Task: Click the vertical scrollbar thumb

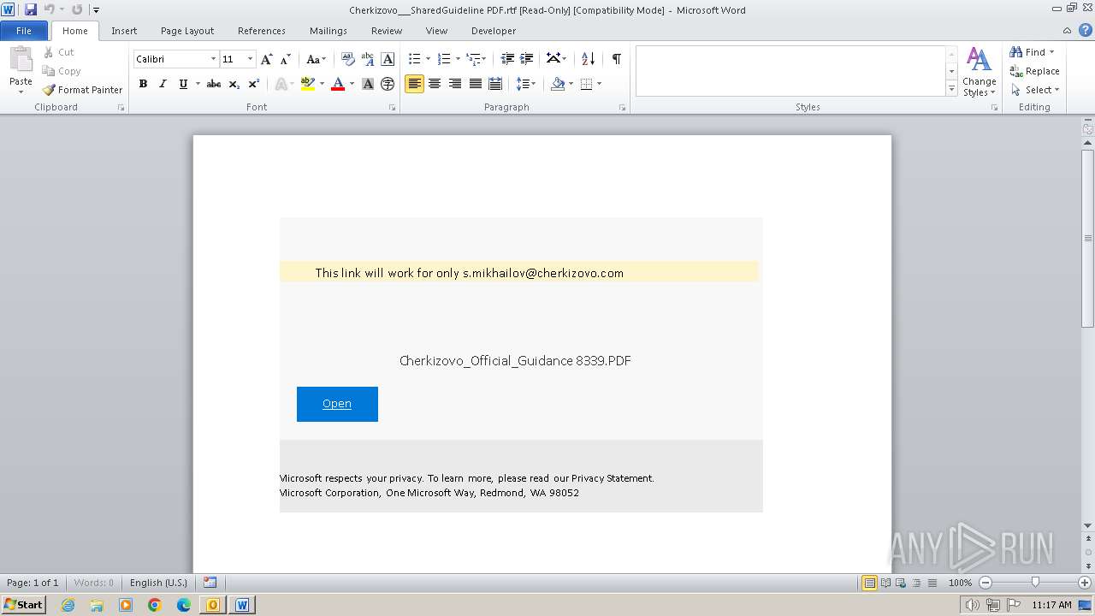Action: point(1088,238)
